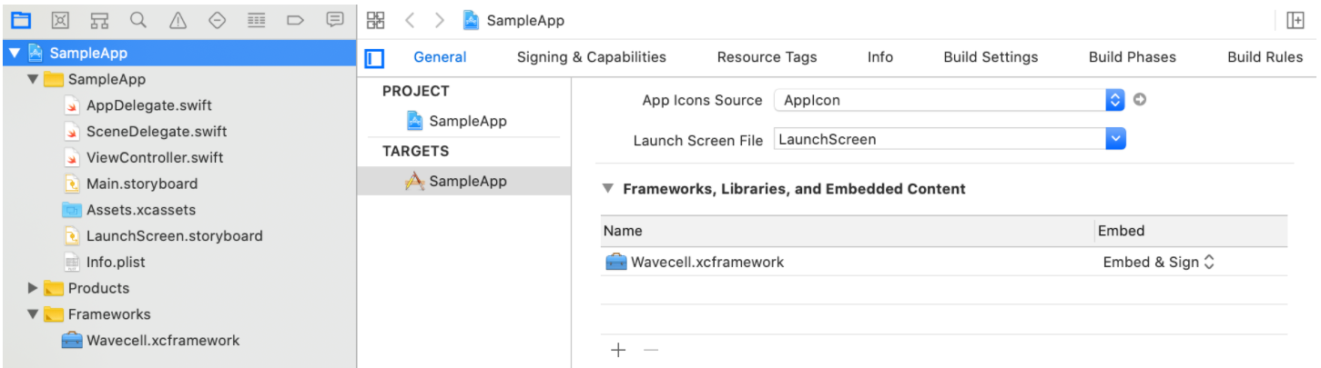Select Wavecell.xcframework in navigator Frameworks folder

click(152, 341)
